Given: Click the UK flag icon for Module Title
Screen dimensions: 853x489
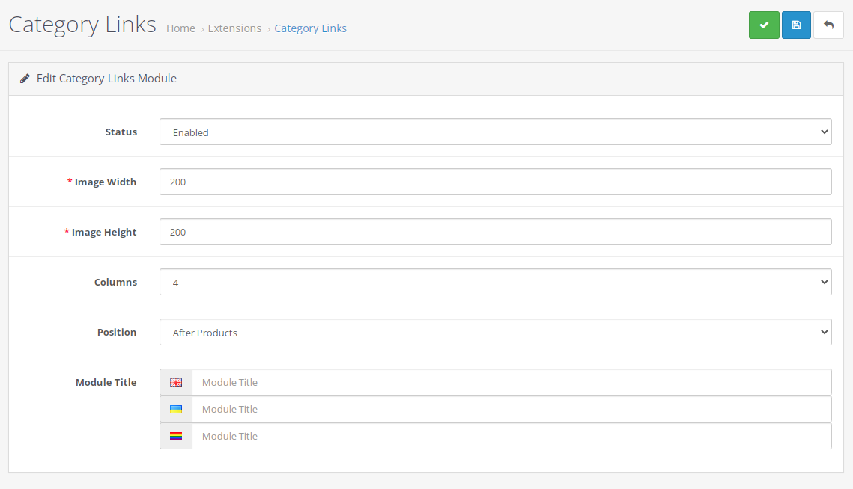Looking at the screenshot, I should pyautogui.click(x=176, y=383).
